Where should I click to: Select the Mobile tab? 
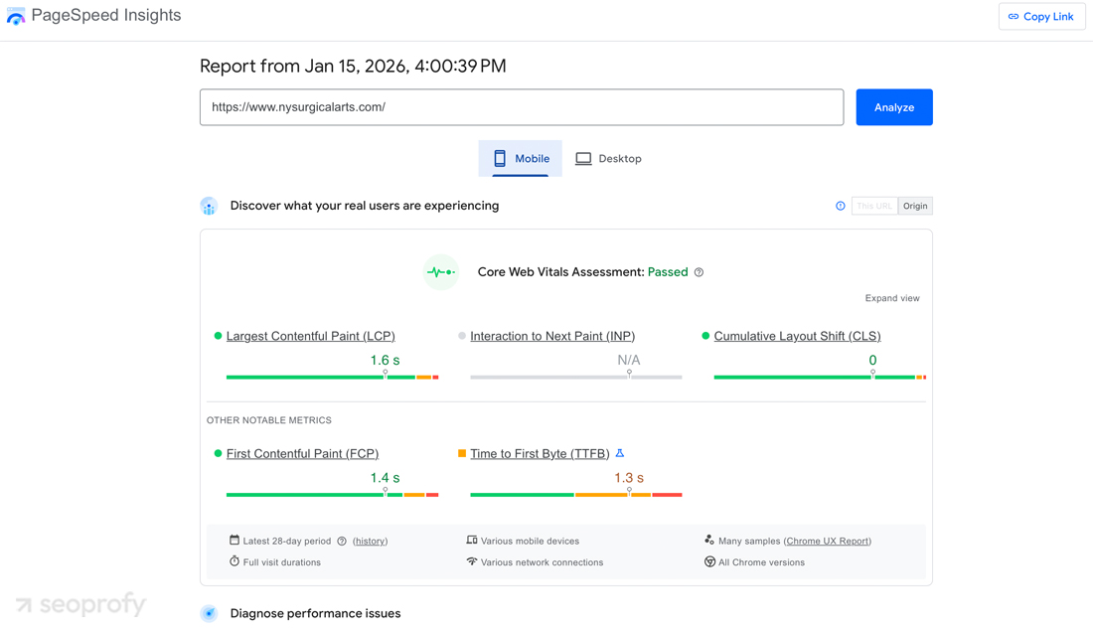coord(520,158)
